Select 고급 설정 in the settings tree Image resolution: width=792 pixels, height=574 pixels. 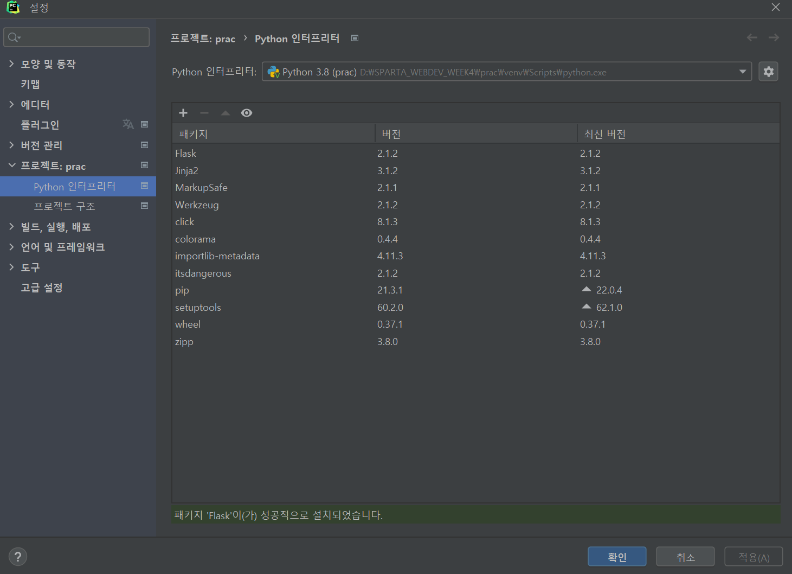(x=42, y=288)
